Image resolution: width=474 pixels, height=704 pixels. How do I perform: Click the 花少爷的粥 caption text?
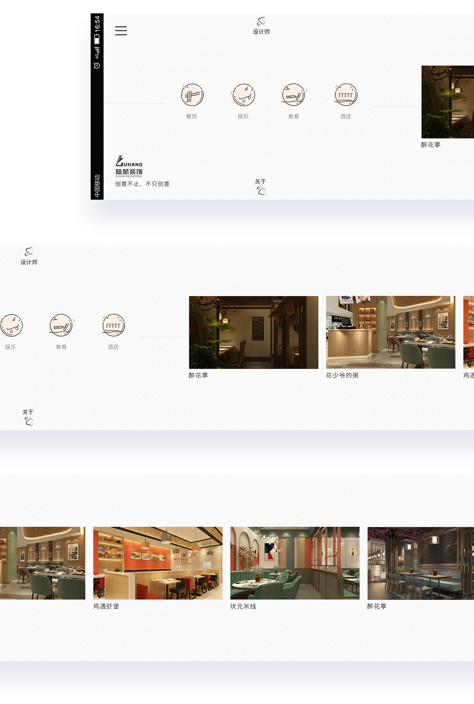pyautogui.click(x=342, y=375)
